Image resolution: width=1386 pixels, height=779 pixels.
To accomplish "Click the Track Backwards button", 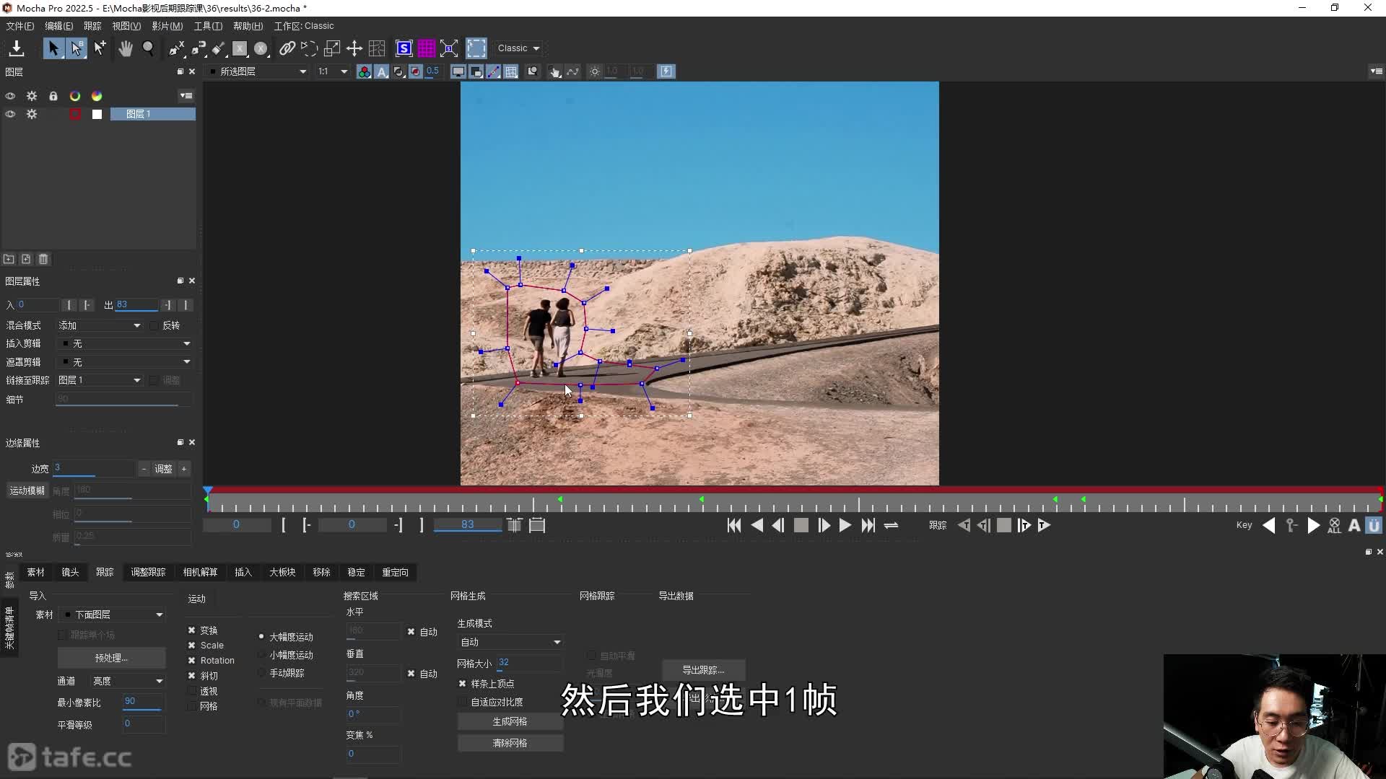I will pos(964,526).
